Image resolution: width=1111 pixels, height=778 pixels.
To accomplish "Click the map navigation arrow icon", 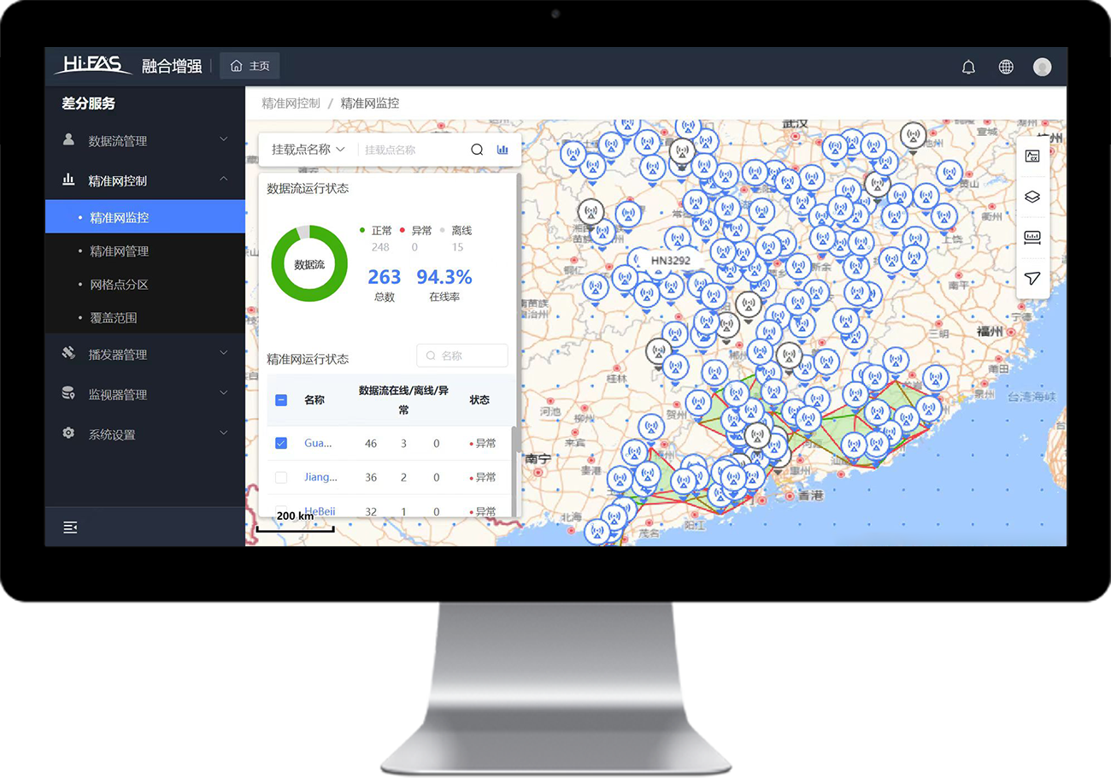I will [x=1032, y=279].
